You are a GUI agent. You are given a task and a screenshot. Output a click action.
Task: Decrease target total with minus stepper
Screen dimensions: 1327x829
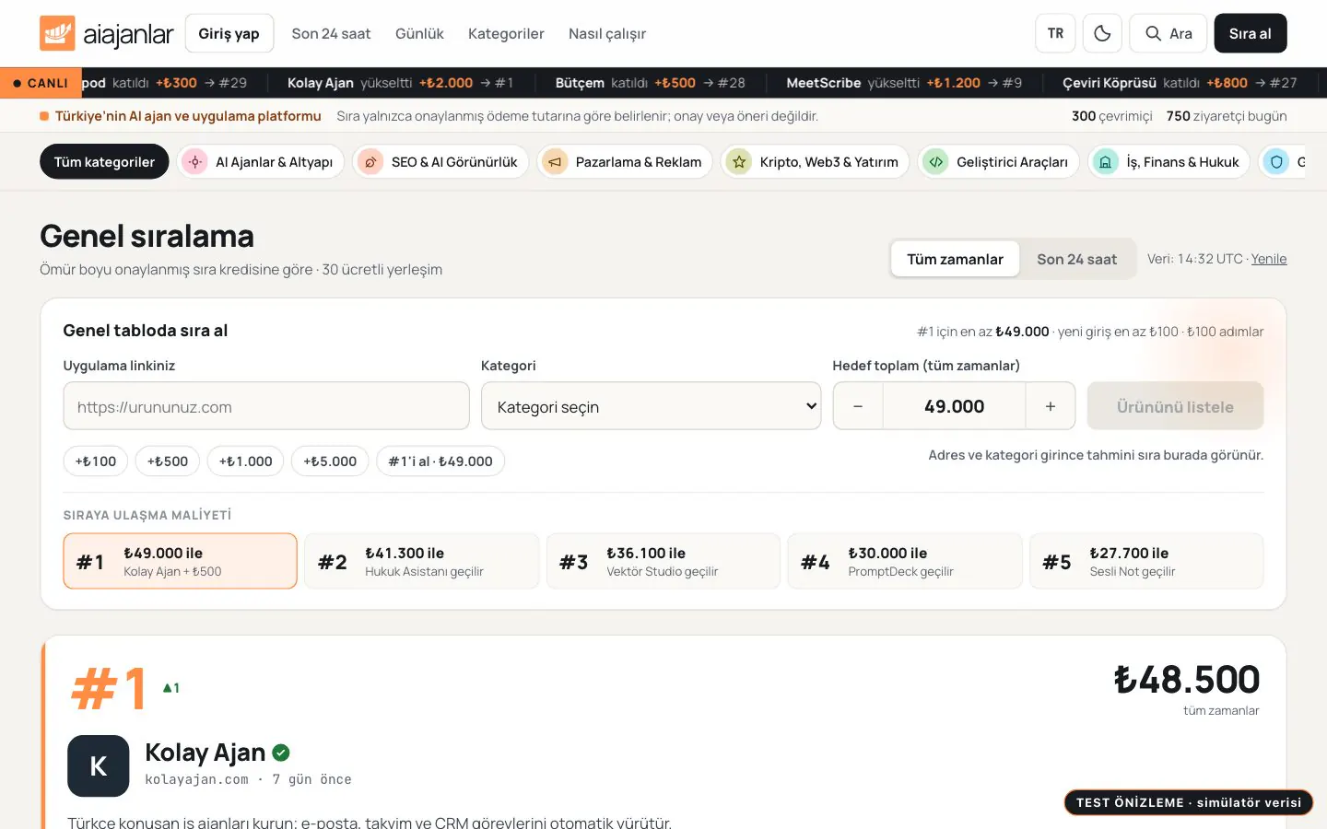[x=858, y=406]
